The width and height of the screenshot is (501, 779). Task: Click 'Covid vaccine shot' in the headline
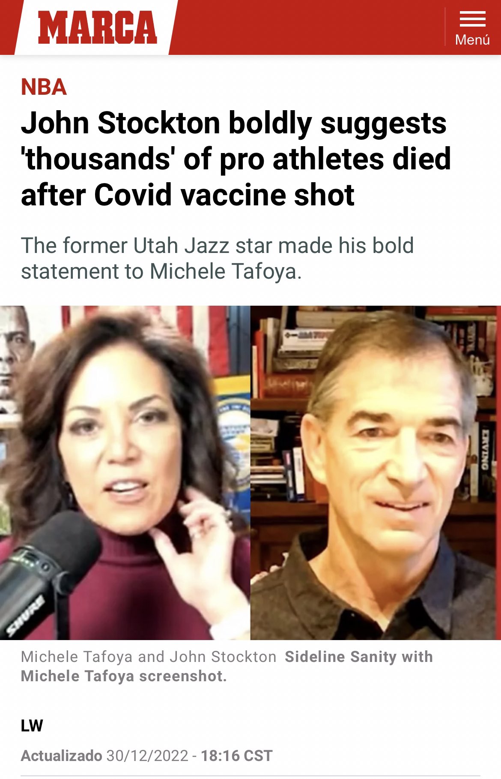224,195
